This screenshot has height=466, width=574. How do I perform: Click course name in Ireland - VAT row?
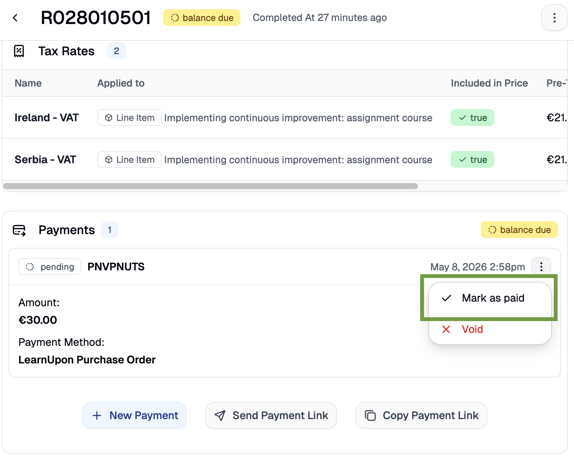point(298,118)
